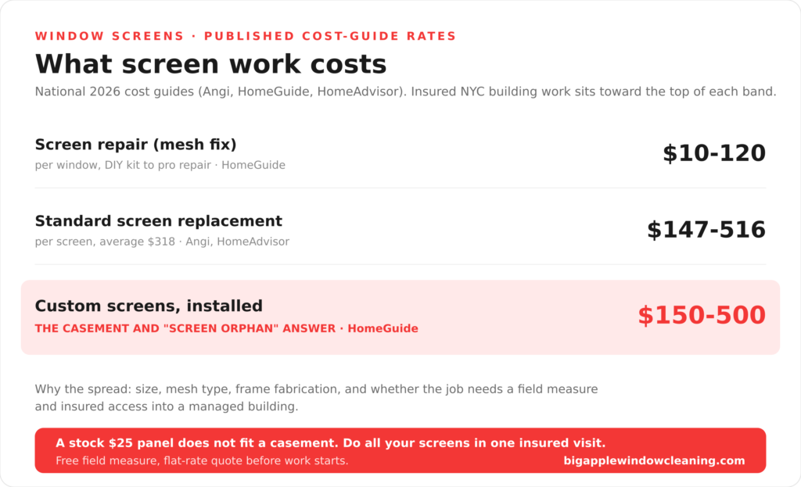Click the red $150-500 price
This screenshot has height=487, width=801.
tap(702, 315)
